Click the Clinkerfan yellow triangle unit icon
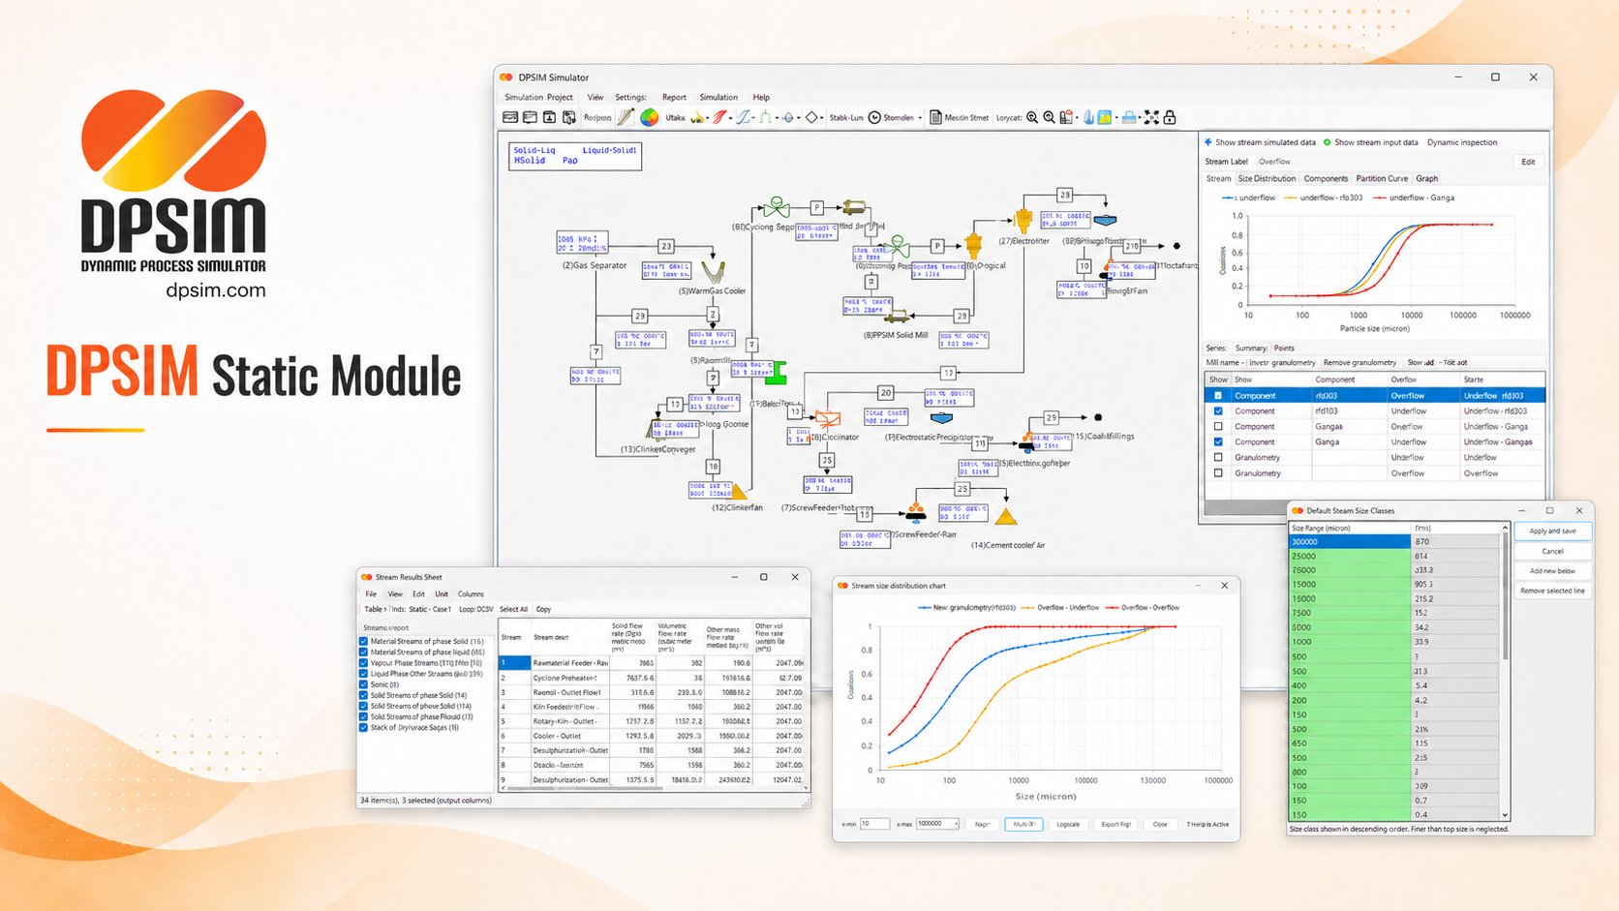Image resolution: width=1619 pixels, height=911 pixels. (739, 491)
